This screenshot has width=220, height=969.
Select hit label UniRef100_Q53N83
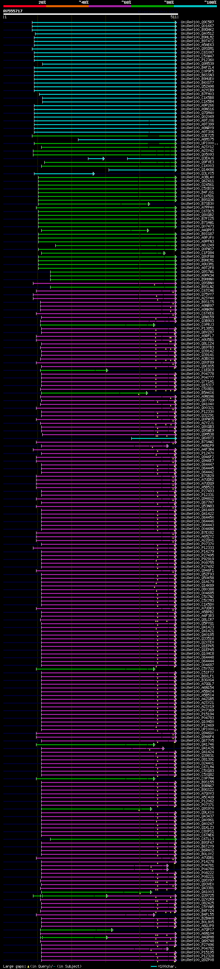coord(197,506)
